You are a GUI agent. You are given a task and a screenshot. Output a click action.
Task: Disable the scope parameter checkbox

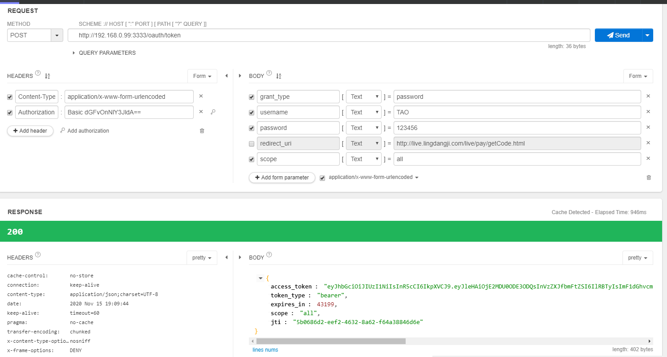(x=252, y=159)
